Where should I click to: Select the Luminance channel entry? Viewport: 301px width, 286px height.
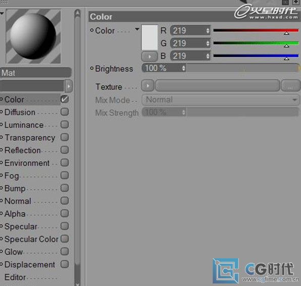click(x=24, y=125)
